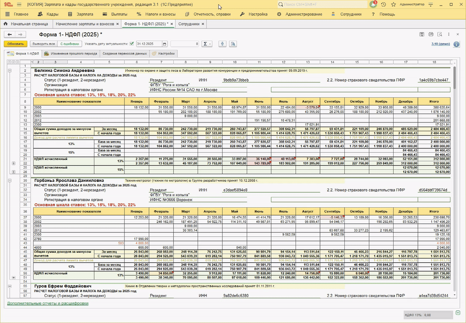
Task: Click the numeric field showing 0
Action: 185,44
